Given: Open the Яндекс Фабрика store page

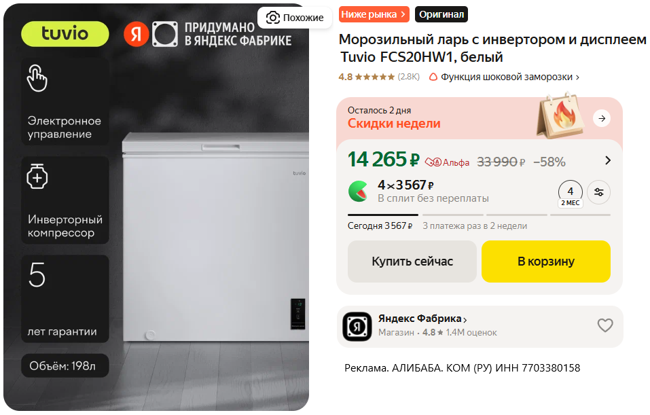Looking at the screenshot, I should coord(422,319).
